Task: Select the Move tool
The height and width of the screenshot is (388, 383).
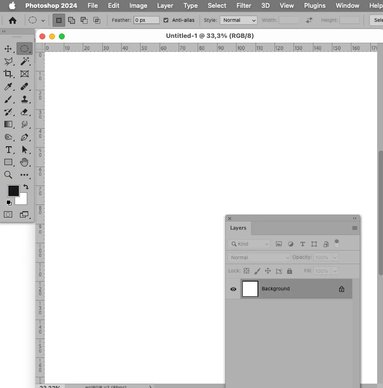Action: tap(8, 49)
